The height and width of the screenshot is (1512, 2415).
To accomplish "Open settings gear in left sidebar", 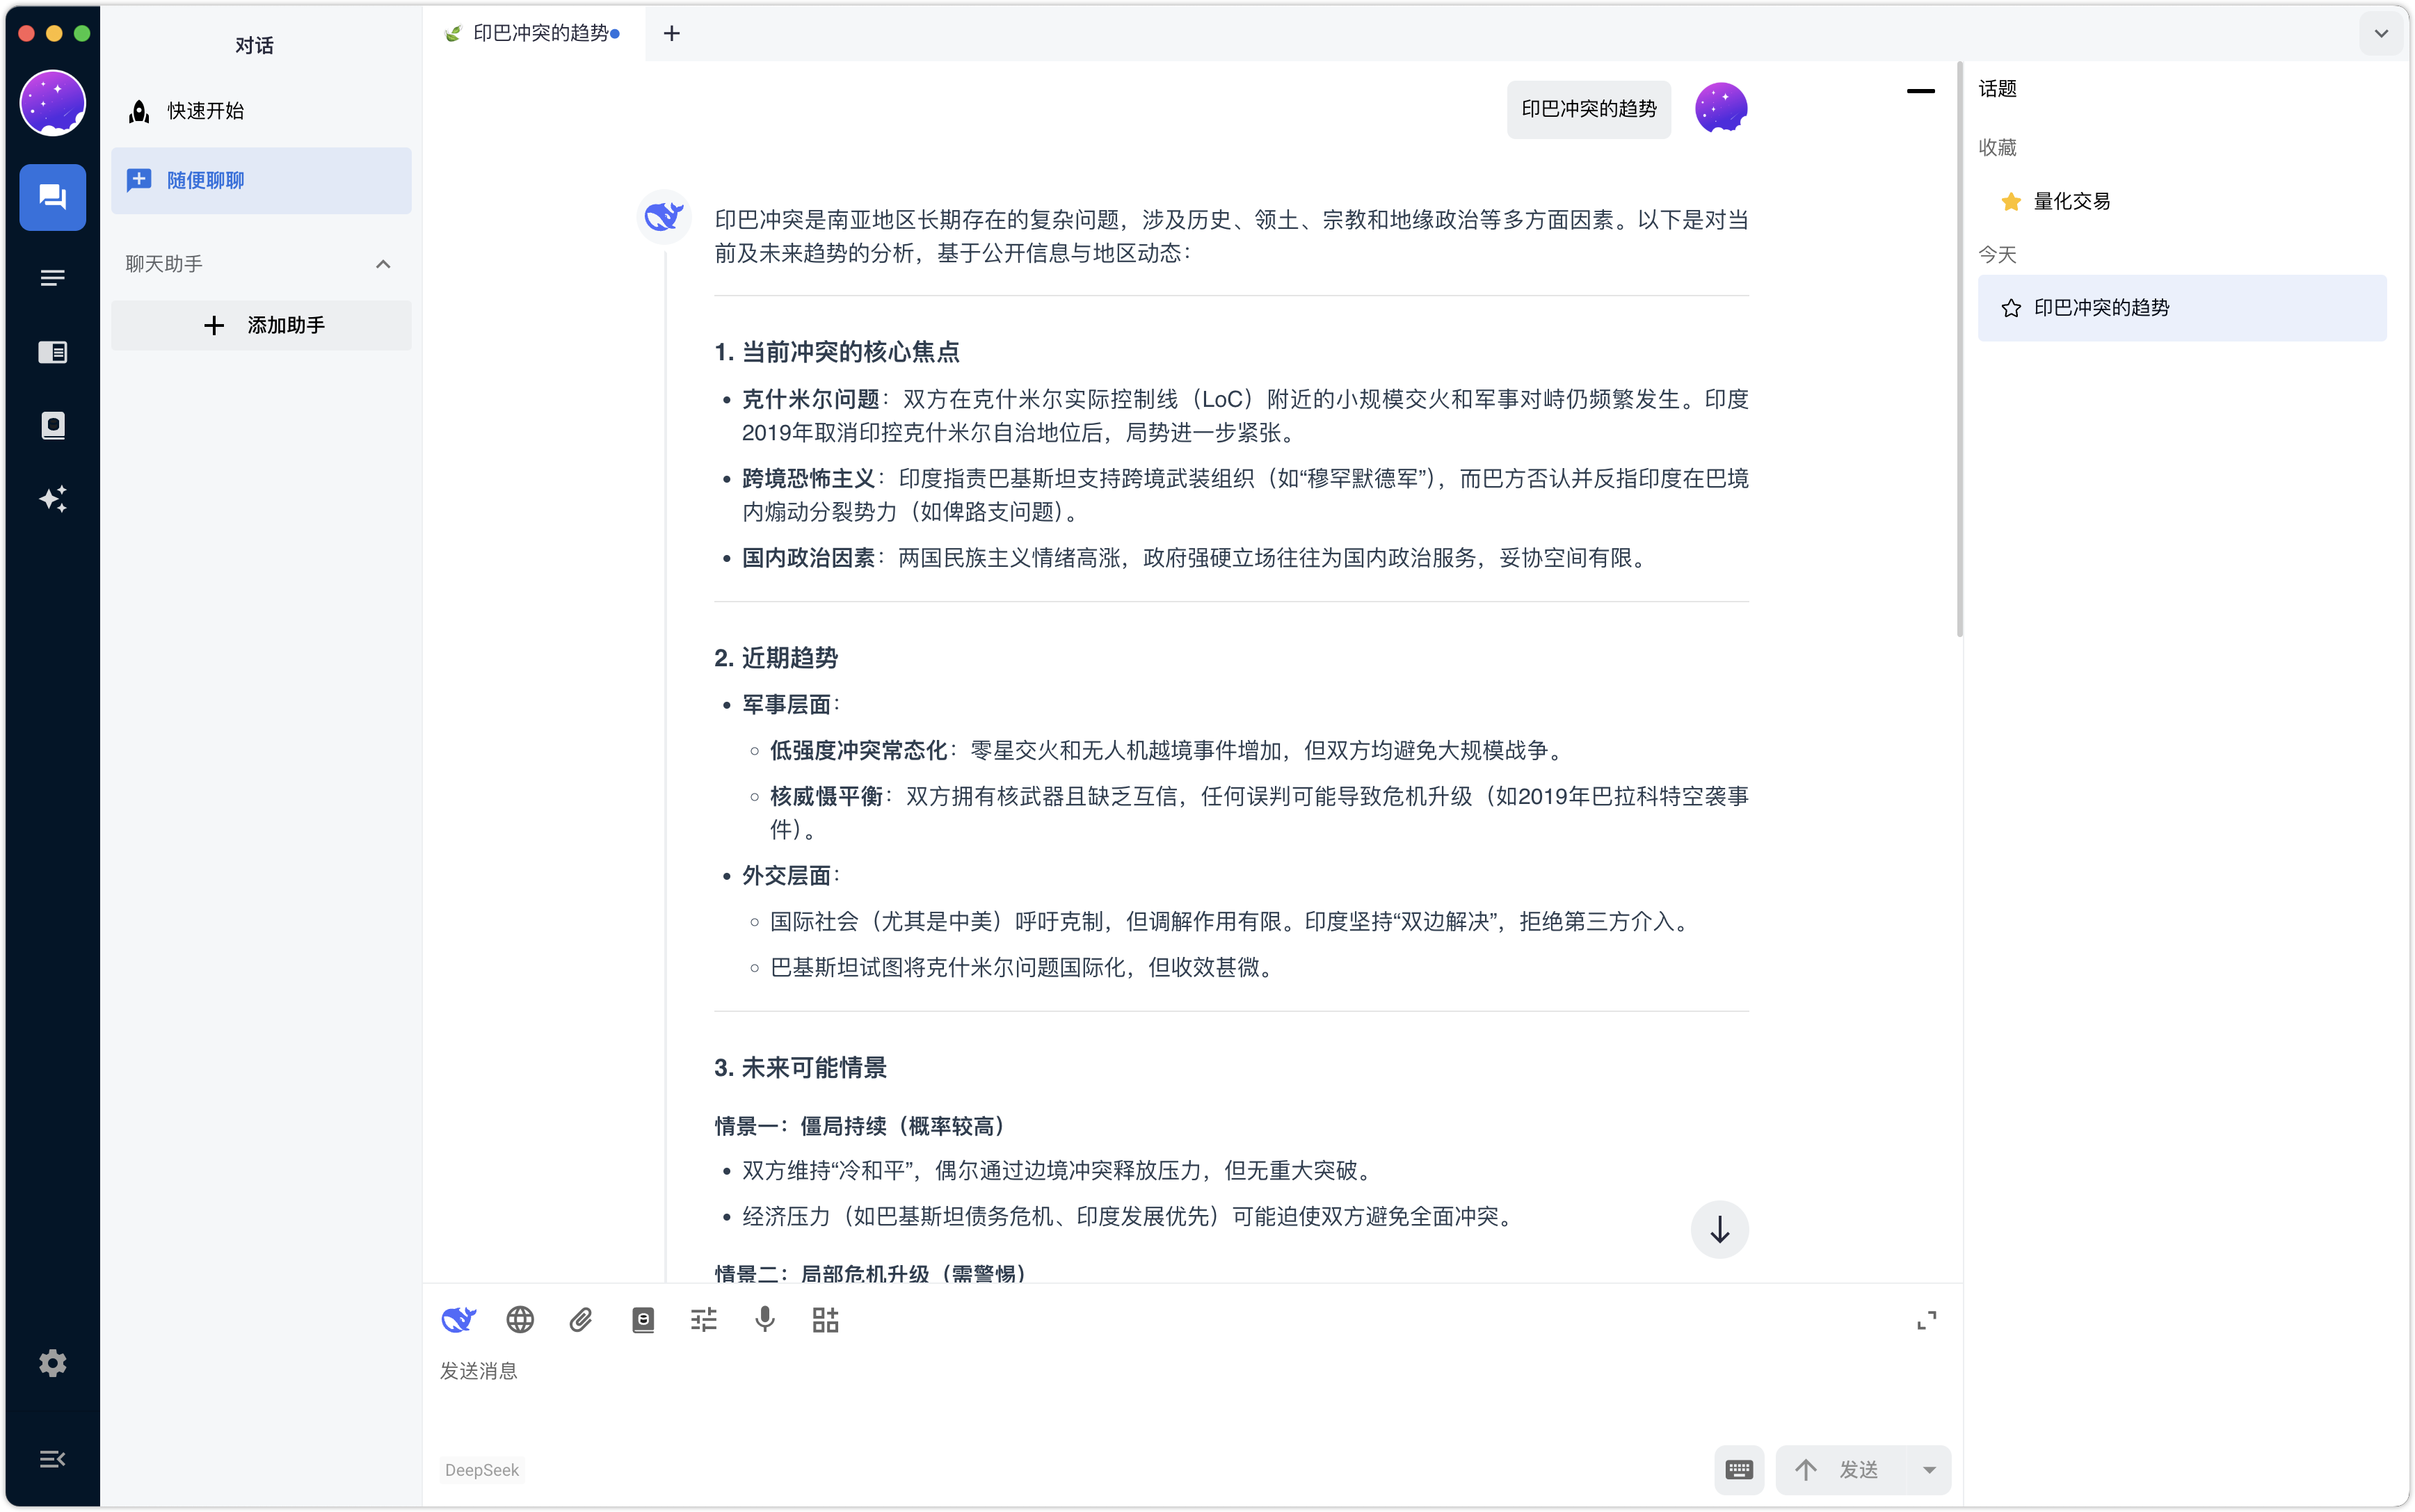I will pos(53,1363).
